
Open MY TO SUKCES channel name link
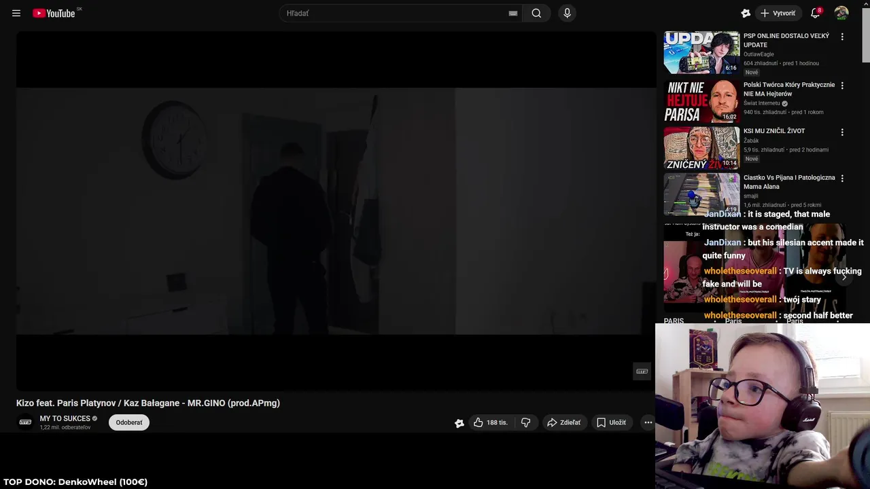point(65,418)
